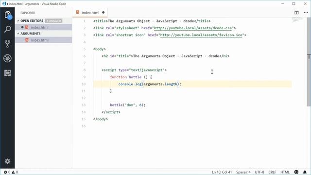
Task: Change language mode via 'HTML'
Action: click(285, 172)
